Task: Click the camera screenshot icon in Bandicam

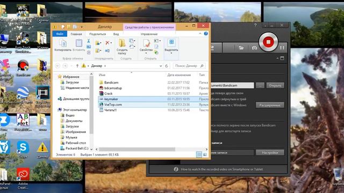Action: click(x=254, y=48)
